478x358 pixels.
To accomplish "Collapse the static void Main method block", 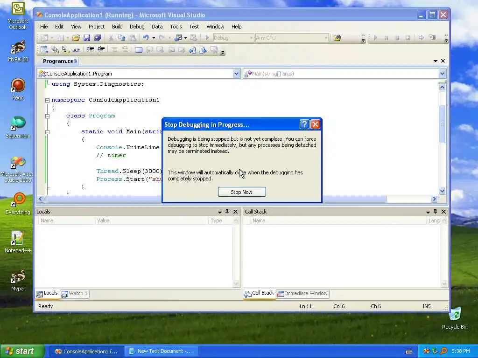I will 47,132.
